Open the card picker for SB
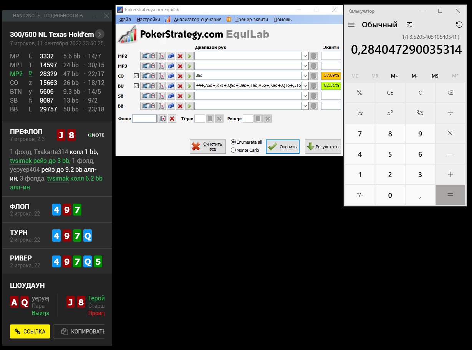Viewport: 472px width, 350px height. [x=162, y=96]
